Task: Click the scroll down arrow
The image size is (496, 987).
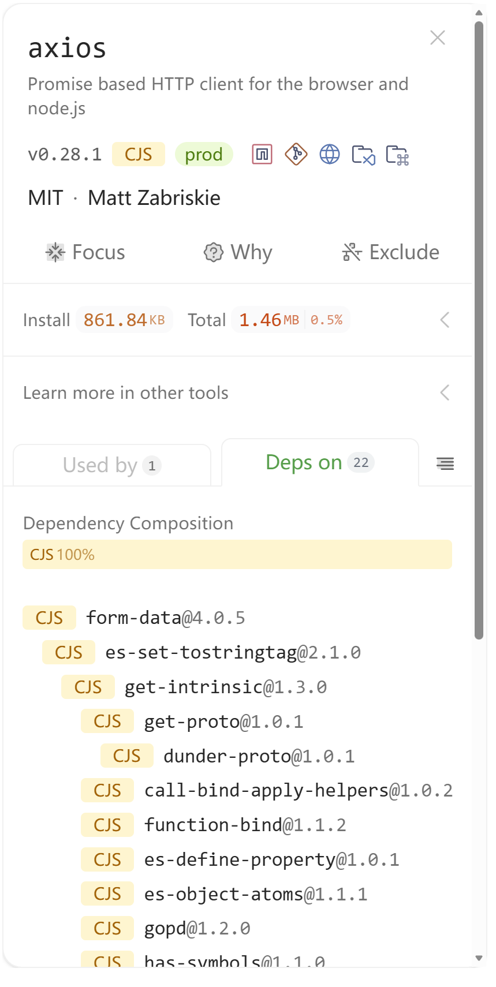Action: point(479,958)
